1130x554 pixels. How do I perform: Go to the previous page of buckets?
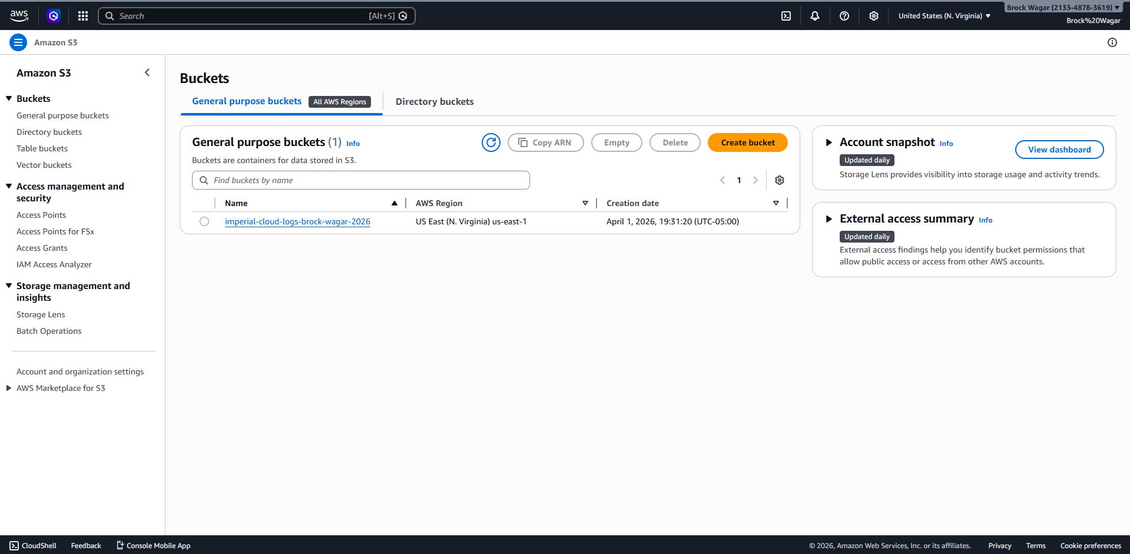point(723,180)
